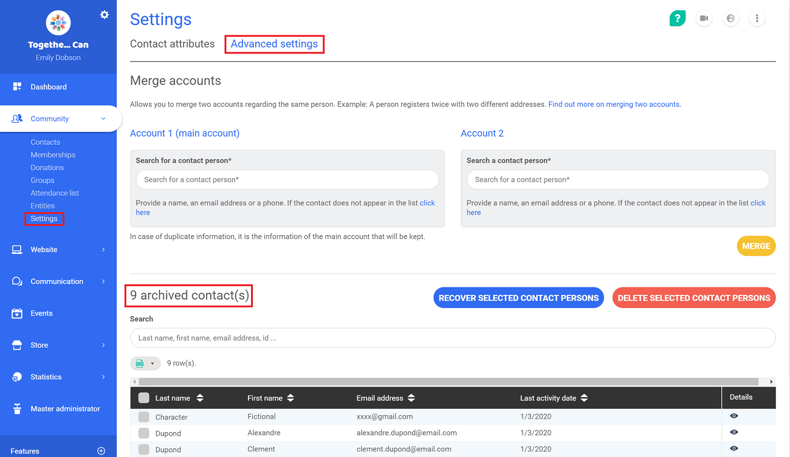View details eye icon for Clement Dupond
Viewport: 790px width, 457px height.
(734, 448)
